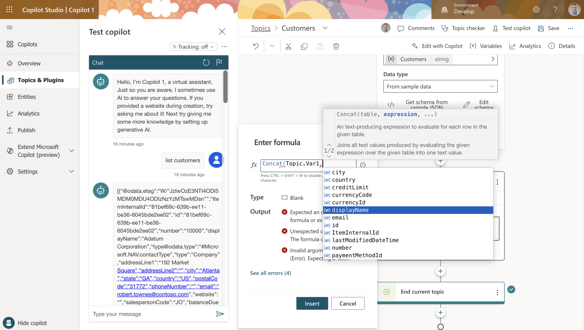Screen dimensions: 584x330
Task: Open the Environment Develop selector
Action: (460, 9)
